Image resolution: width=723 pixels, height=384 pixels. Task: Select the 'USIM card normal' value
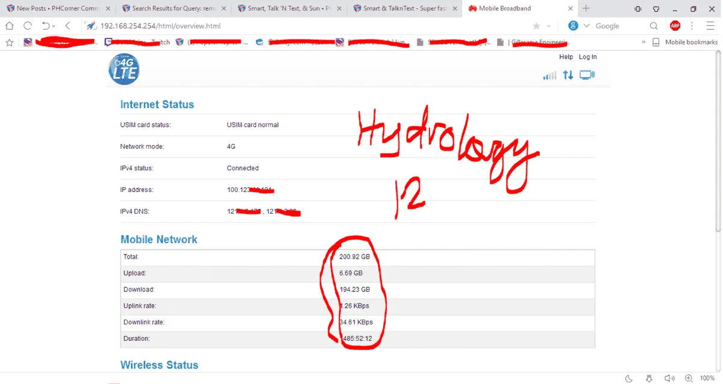[x=252, y=125]
